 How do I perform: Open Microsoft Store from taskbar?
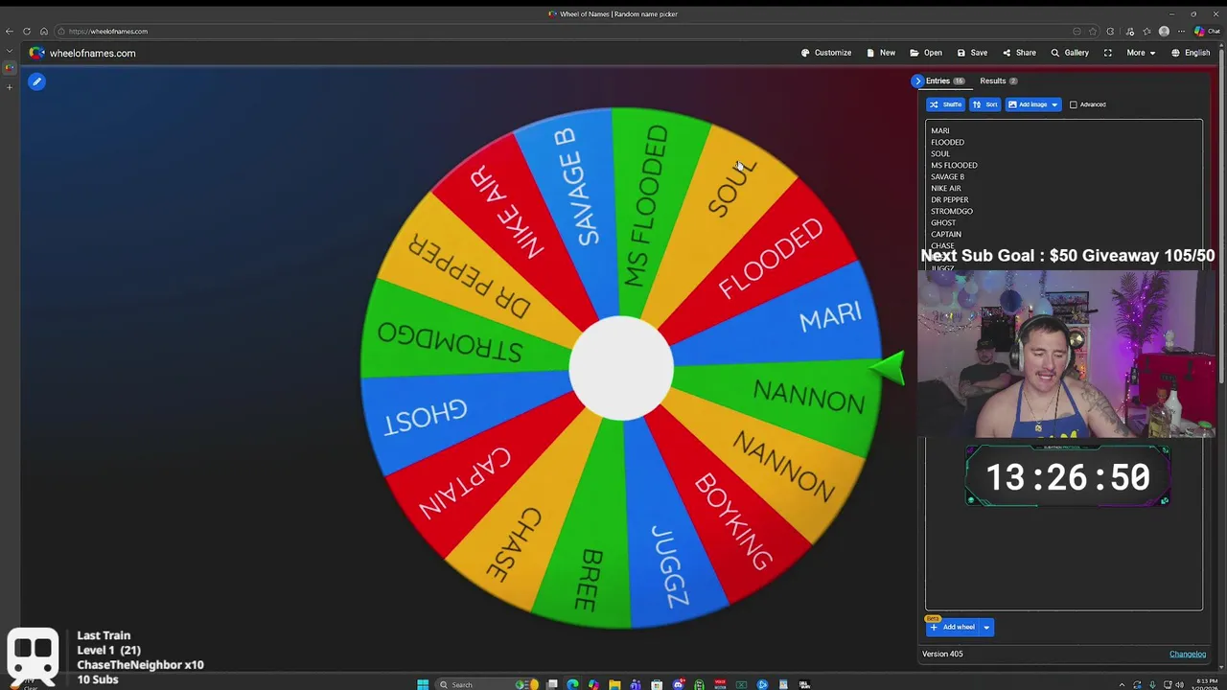tap(657, 684)
